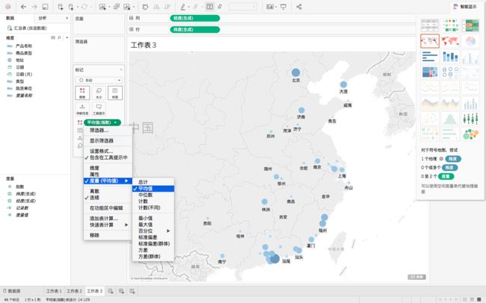This screenshot has width=486, height=303.
Task: Click the new worksheet chart icon
Action: point(102,7)
